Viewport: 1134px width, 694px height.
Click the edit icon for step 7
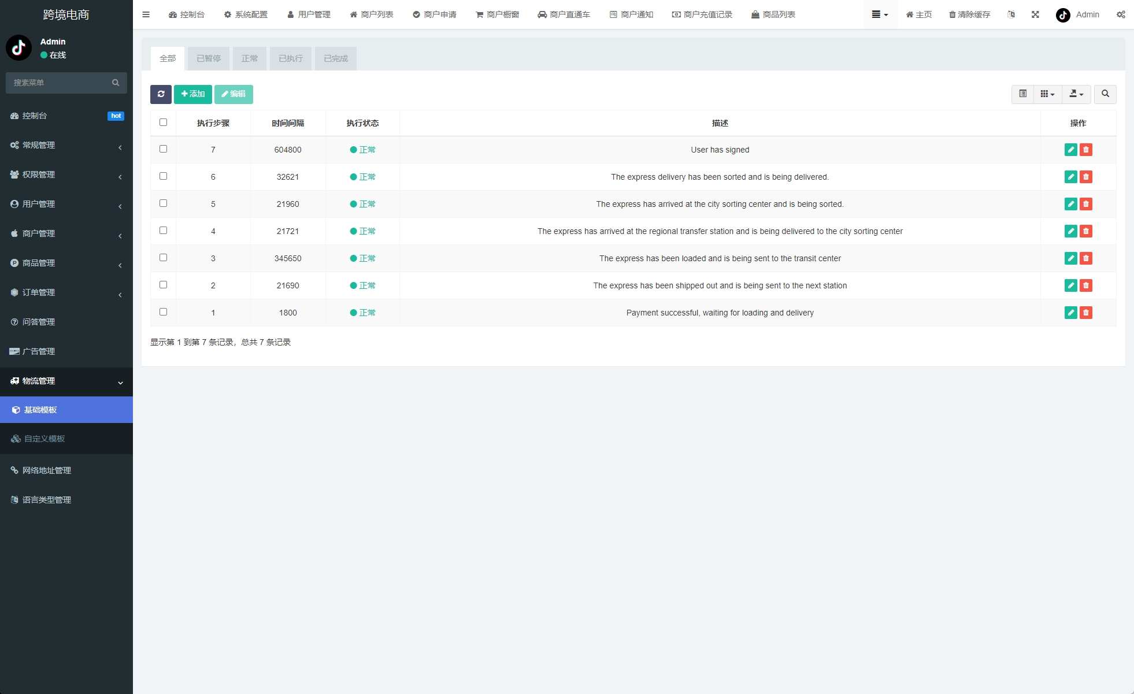pyautogui.click(x=1071, y=149)
